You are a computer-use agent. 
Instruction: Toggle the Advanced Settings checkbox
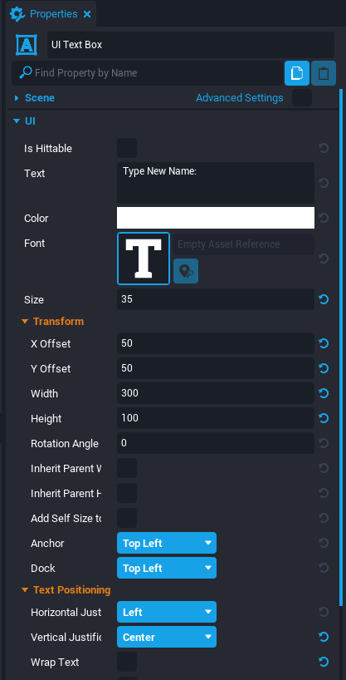click(x=302, y=97)
